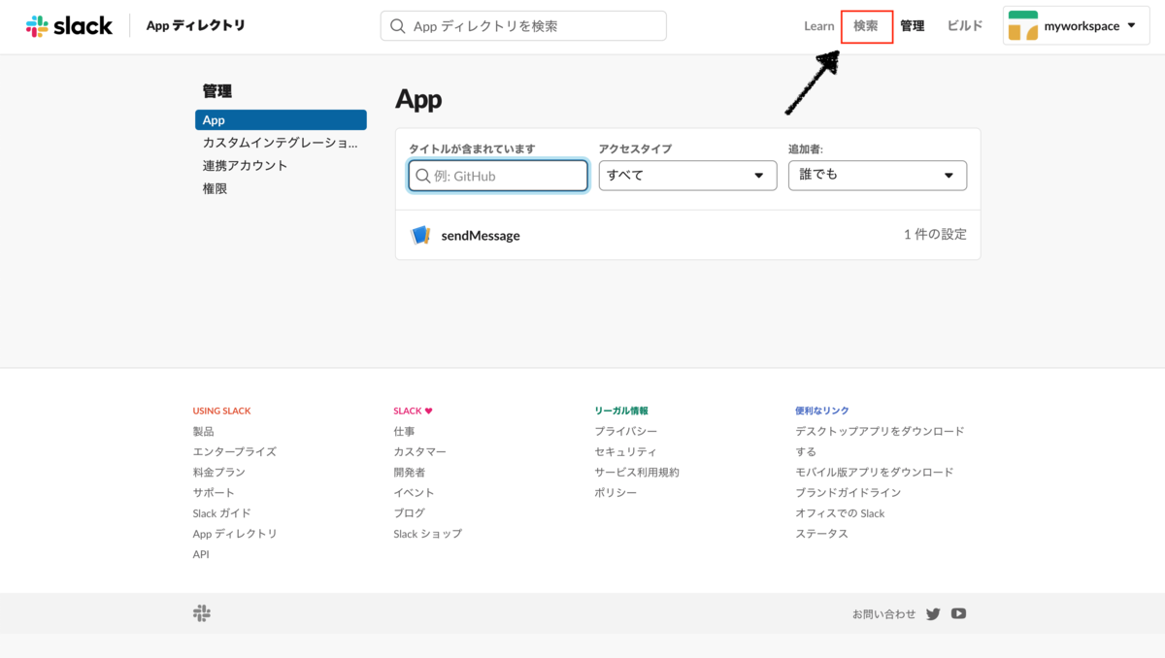Screen dimensions: 1165x658
Task: Open the ビルド menu item
Action: tap(965, 26)
